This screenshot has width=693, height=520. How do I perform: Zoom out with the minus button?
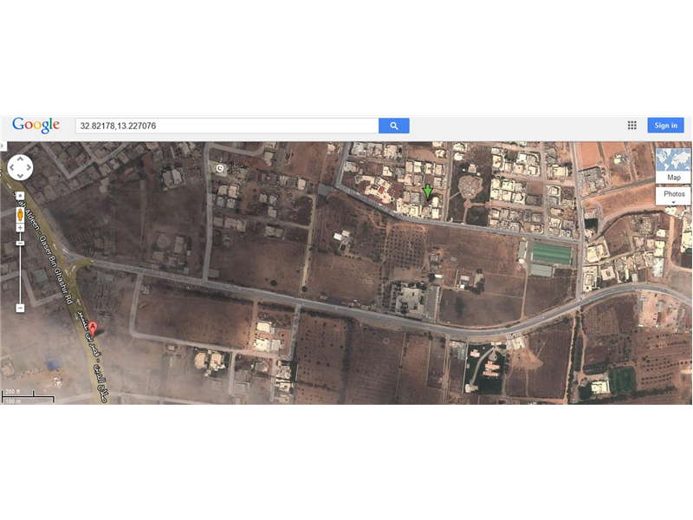click(20, 308)
